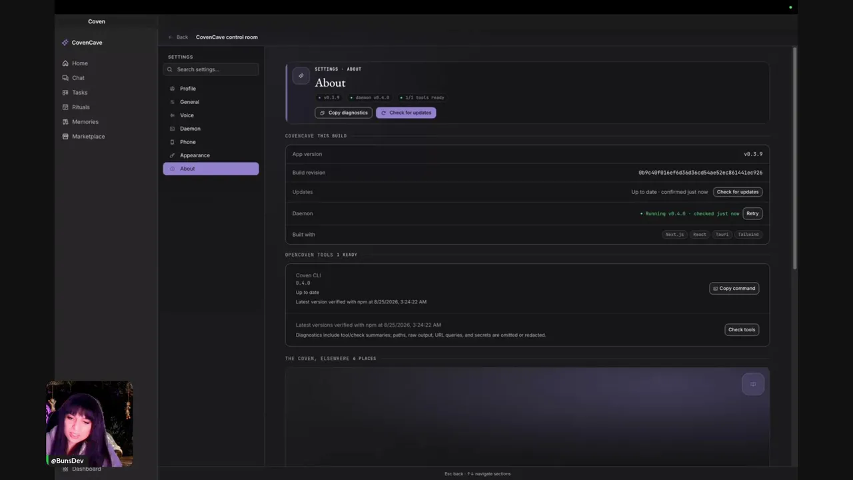853x480 pixels.
Task: Click the build revision hash value
Action: click(700, 173)
